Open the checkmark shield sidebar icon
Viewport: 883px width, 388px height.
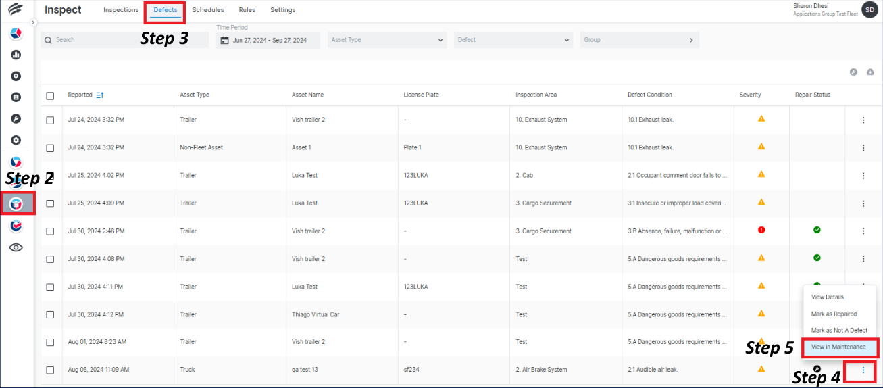click(16, 226)
